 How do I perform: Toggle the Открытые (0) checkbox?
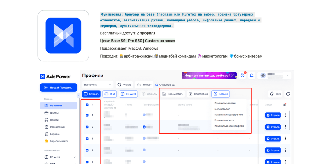click(x=157, y=85)
